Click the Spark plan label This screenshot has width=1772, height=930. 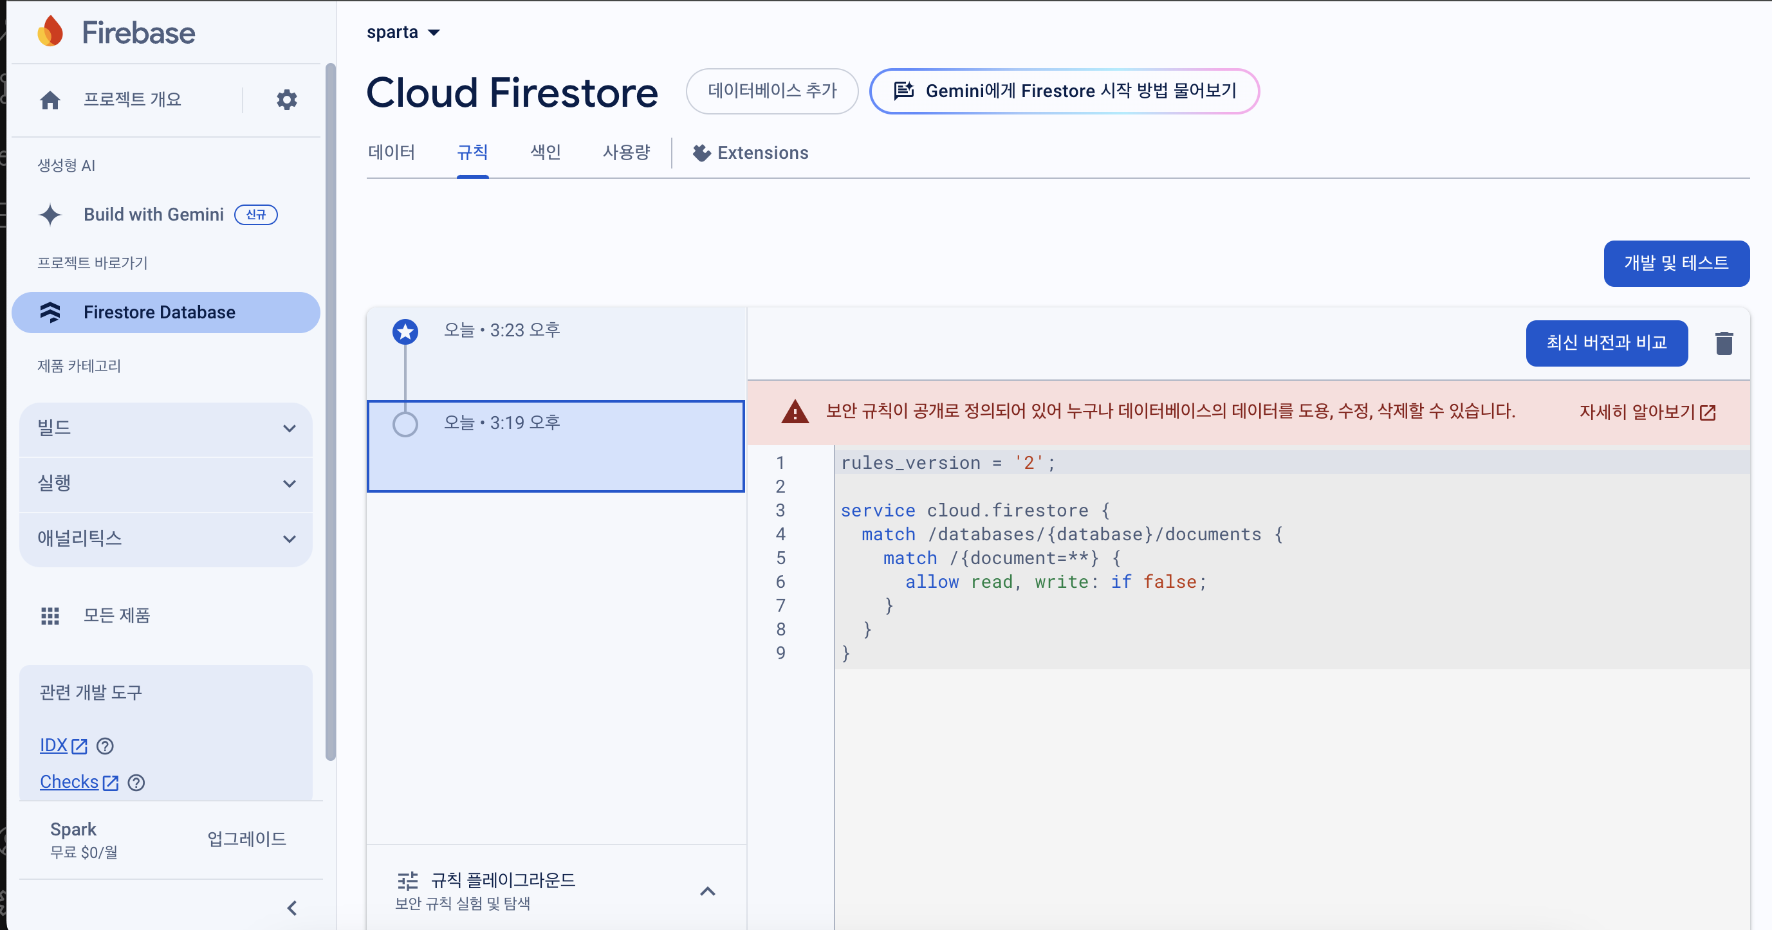(73, 830)
